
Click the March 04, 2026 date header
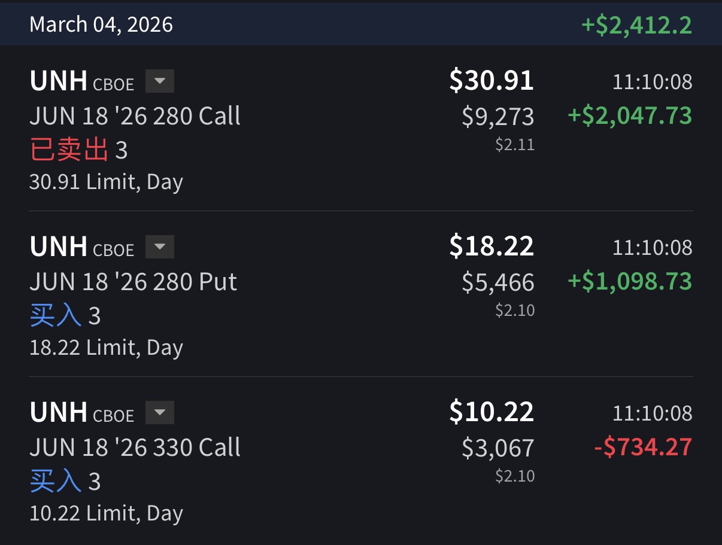(101, 25)
